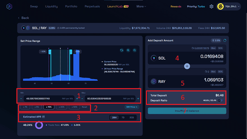Click Max for RAY deposit
The image size is (247, 139).
[x=213, y=71]
